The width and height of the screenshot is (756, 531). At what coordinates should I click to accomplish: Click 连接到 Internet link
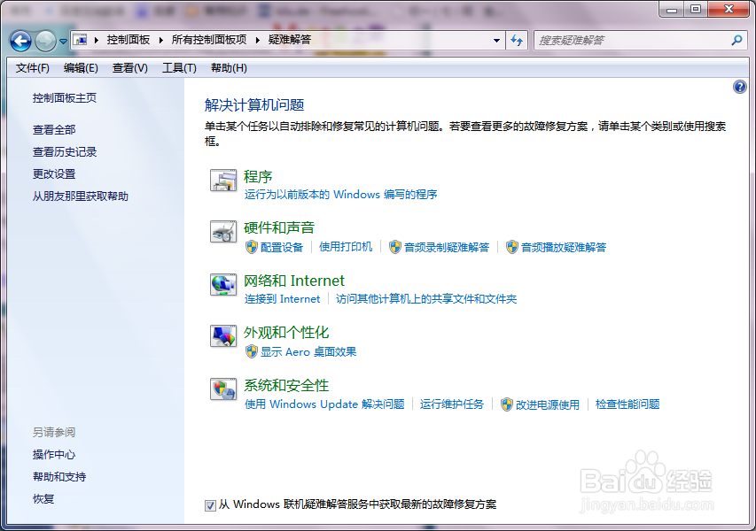click(x=282, y=299)
